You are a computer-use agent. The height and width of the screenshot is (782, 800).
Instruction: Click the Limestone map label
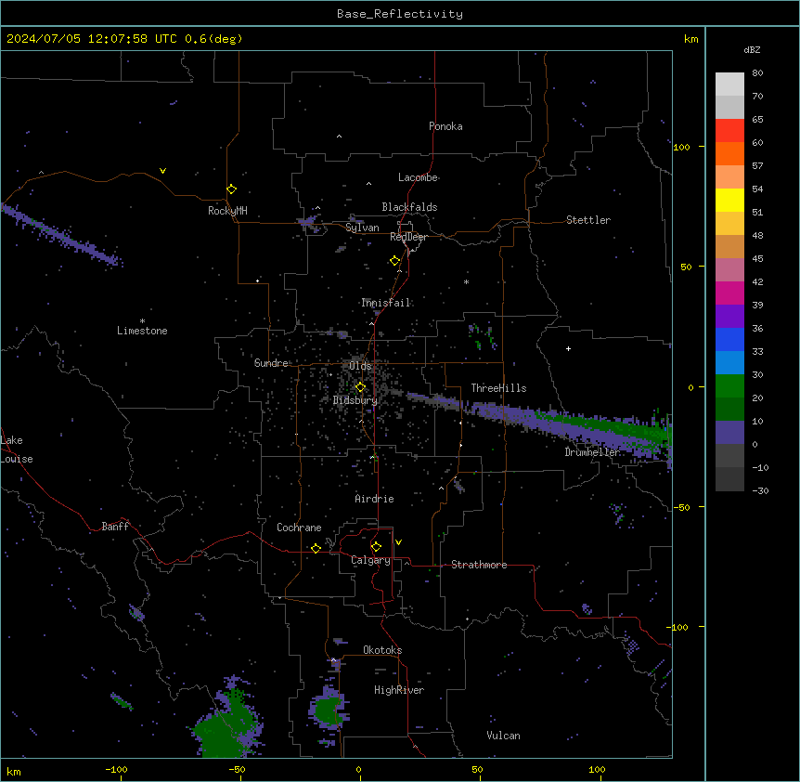[142, 331]
